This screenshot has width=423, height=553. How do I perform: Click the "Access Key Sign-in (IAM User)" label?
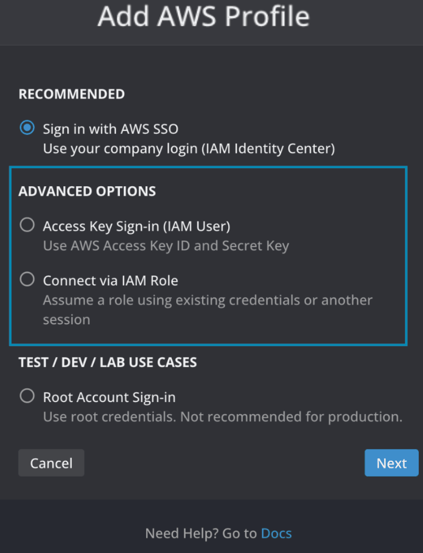click(x=137, y=226)
